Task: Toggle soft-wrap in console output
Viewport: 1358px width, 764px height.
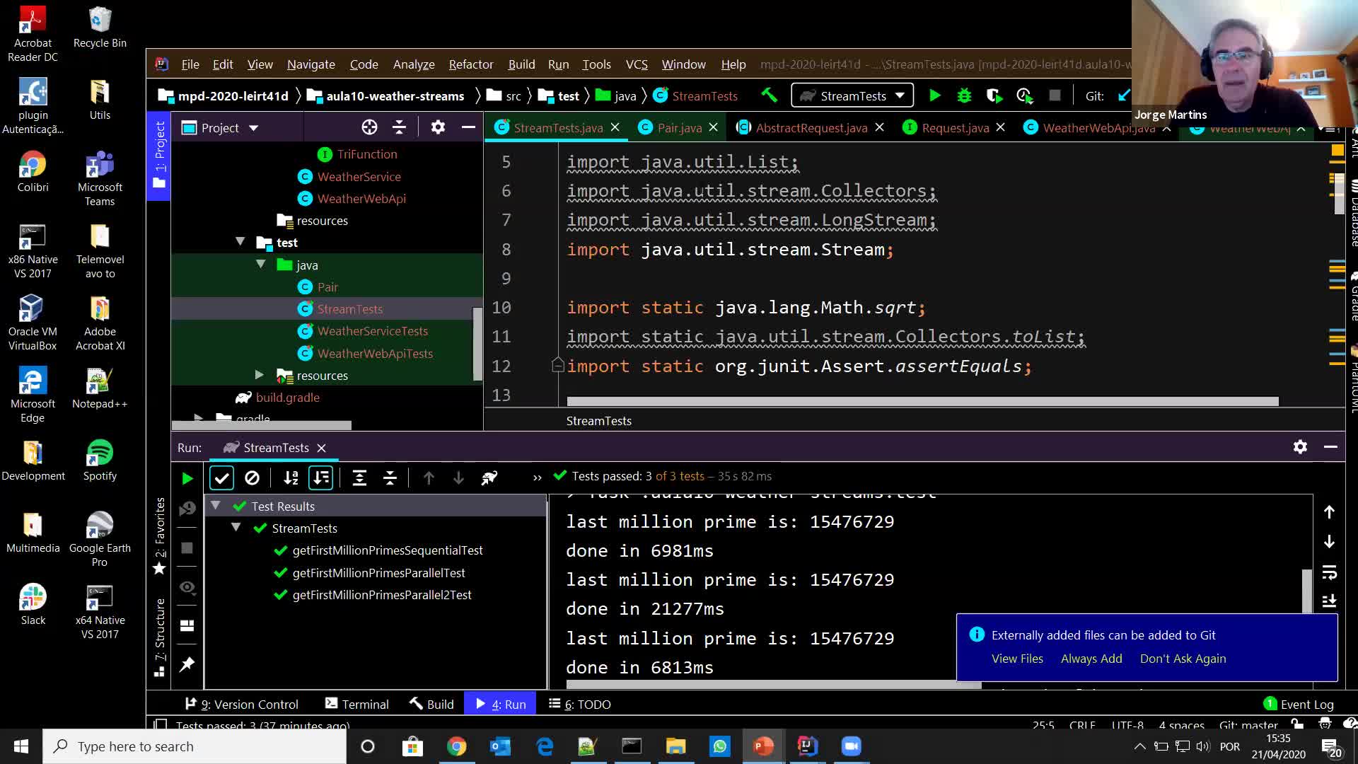Action: click(1329, 572)
